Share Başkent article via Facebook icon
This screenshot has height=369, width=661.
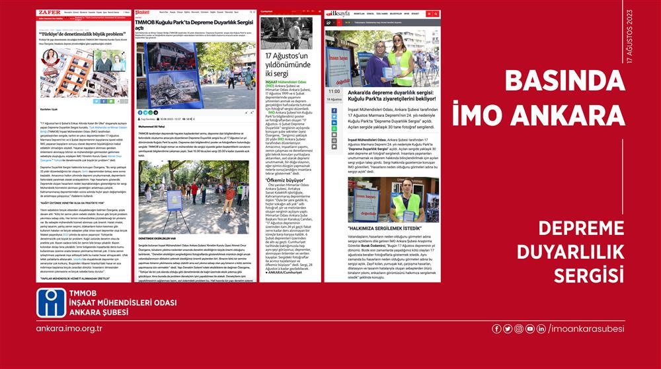point(140,113)
